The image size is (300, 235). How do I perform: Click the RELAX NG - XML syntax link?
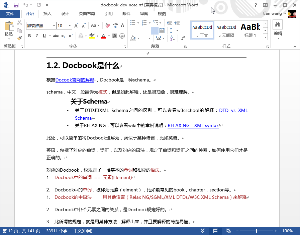click(192, 125)
